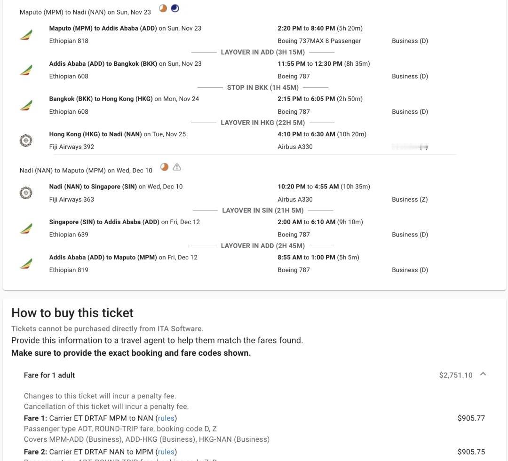Click the Ethiopian 639 airline logo
The image size is (508, 461).
click(26, 228)
